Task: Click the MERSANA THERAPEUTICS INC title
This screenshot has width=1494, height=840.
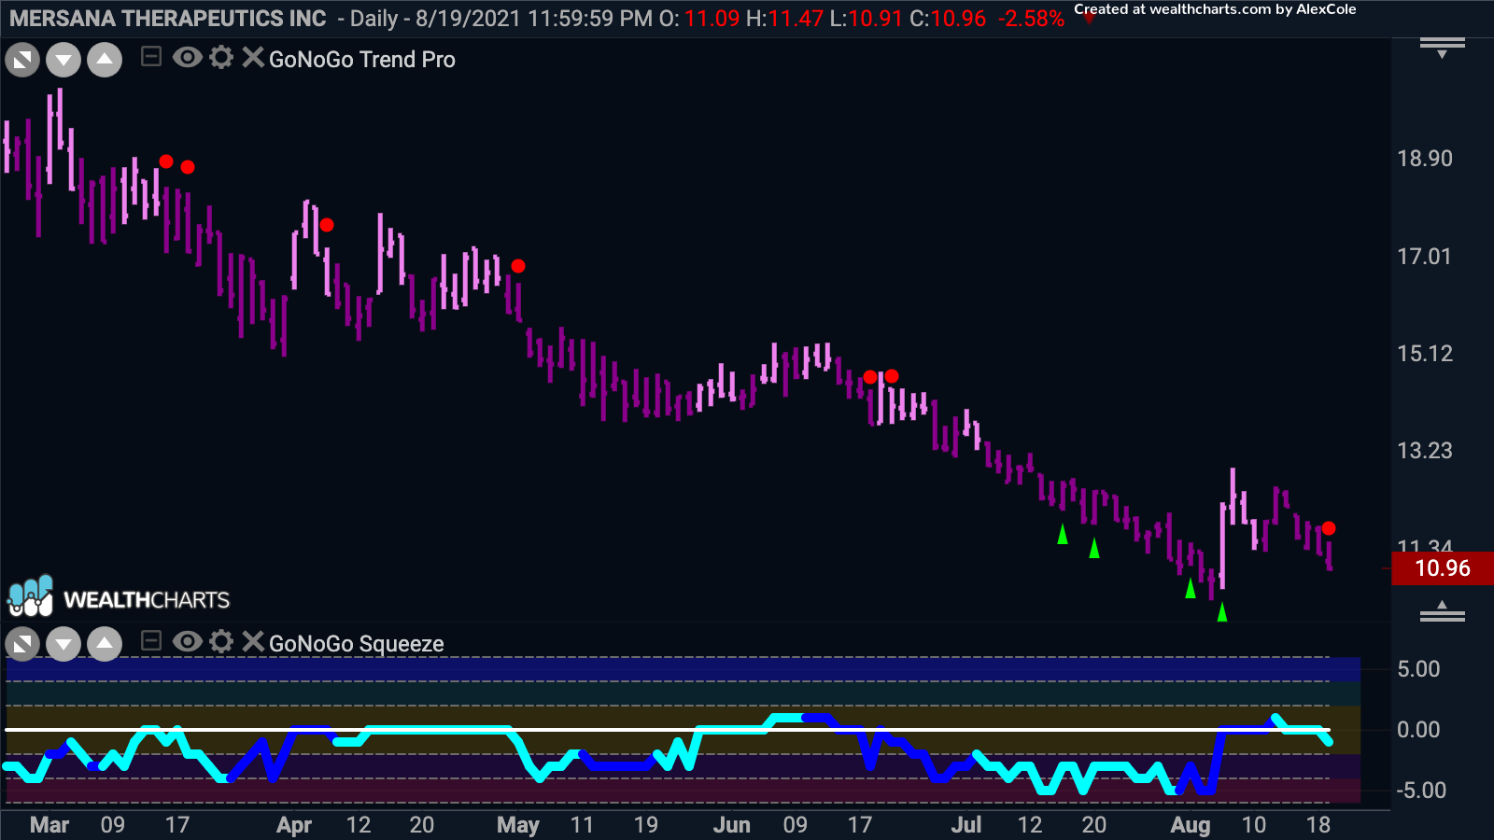Action: tap(168, 19)
